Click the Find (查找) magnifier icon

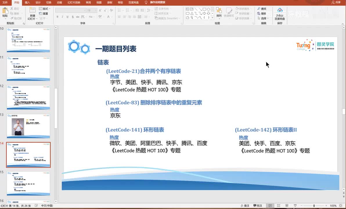click(x=259, y=9)
